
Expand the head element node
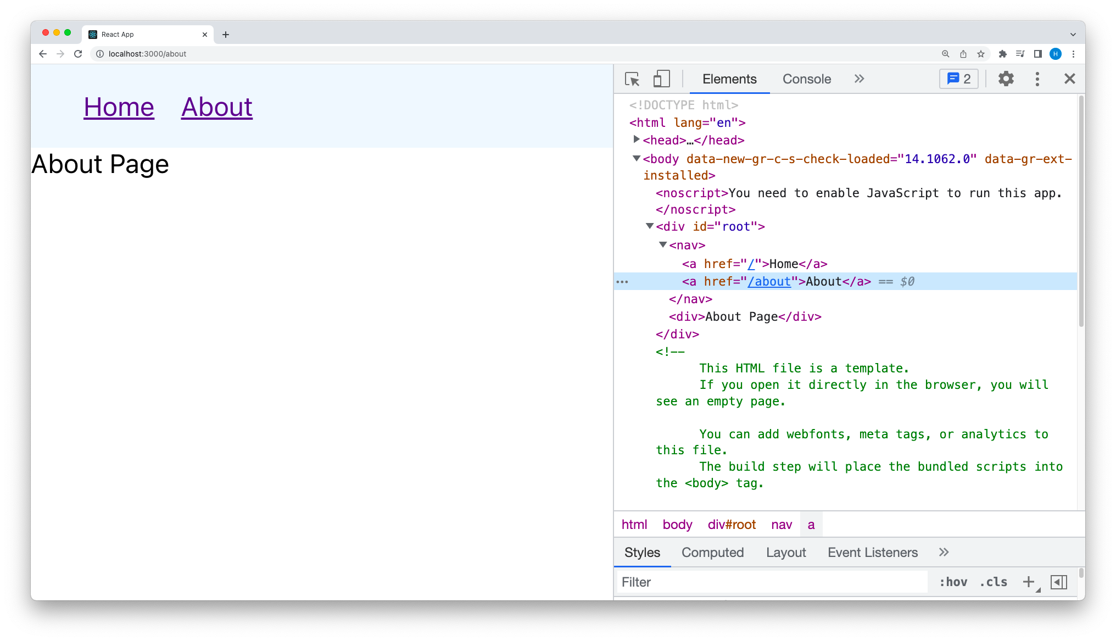pos(637,140)
